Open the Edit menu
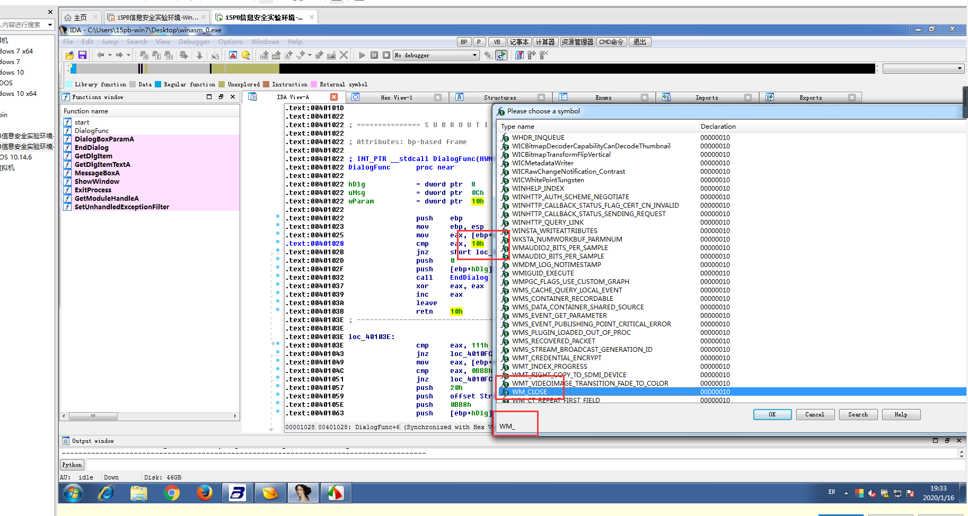The height and width of the screenshot is (516, 968). pos(87,42)
